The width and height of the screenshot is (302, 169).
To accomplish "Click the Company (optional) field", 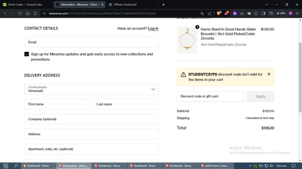I will [92, 119].
